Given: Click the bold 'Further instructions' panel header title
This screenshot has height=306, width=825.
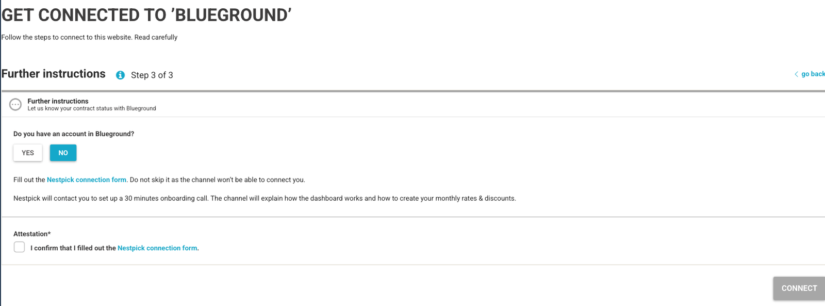Looking at the screenshot, I should pos(58,101).
